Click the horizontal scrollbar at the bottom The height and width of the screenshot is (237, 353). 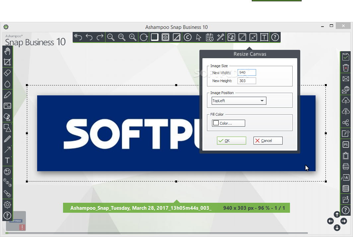click(157, 233)
